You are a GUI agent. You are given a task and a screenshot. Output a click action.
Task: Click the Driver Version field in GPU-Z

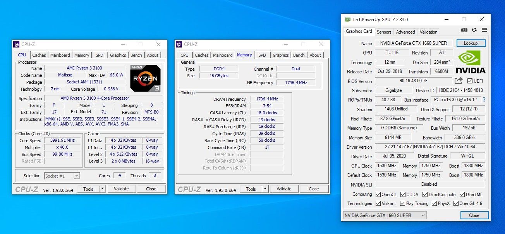[430, 147]
